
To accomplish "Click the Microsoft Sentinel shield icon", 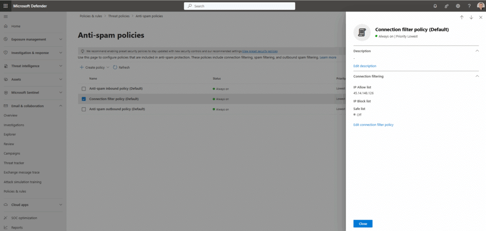I will click(x=6, y=92).
